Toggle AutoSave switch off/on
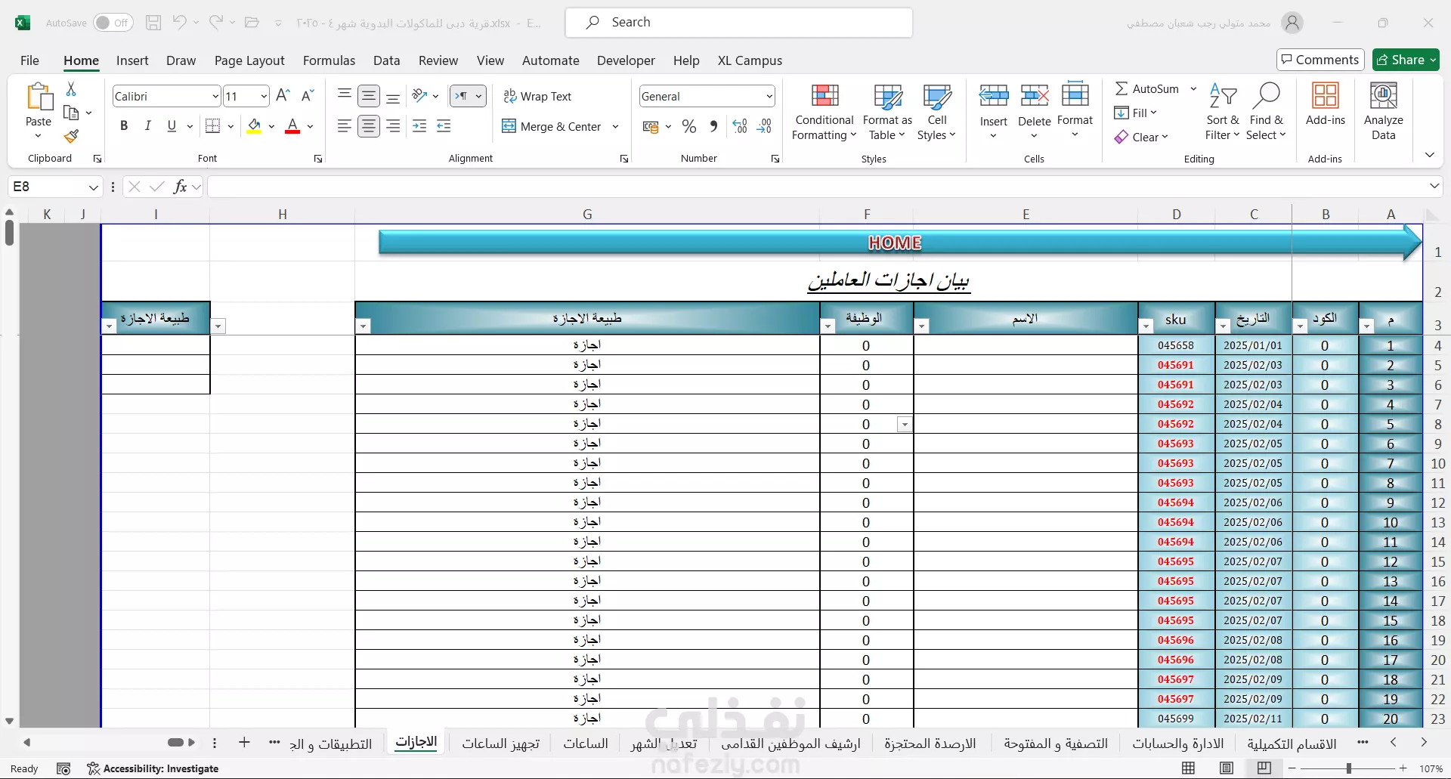The image size is (1451, 779). pos(113,23)
